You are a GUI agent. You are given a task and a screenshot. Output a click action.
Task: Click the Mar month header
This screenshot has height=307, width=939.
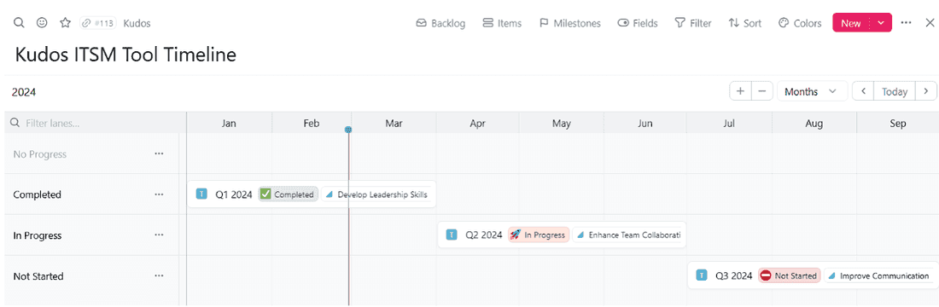click(394, 124)
